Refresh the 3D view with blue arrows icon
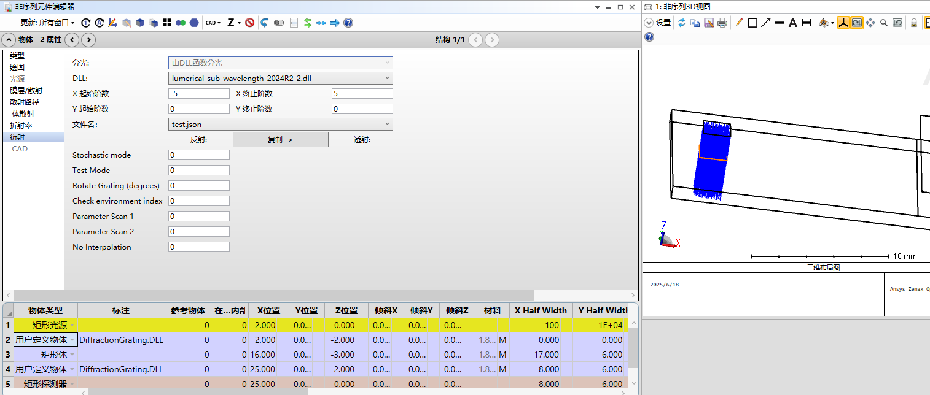930x395 pixels. (681, 23)
